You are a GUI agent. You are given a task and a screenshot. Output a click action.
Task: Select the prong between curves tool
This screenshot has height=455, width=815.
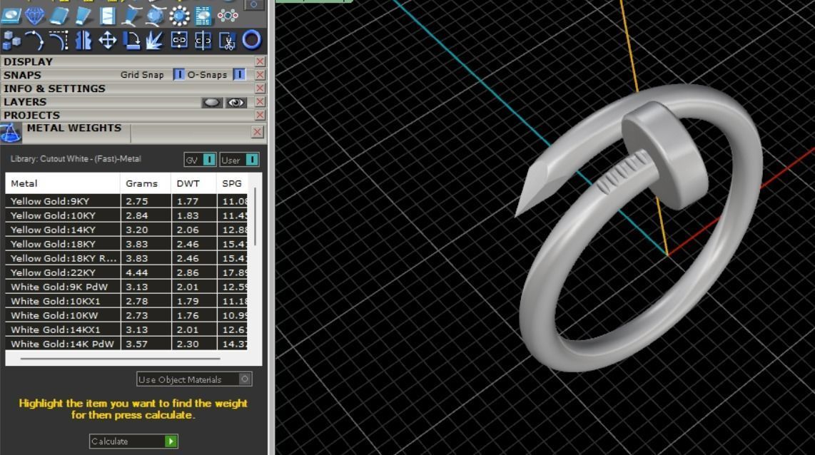131,16
